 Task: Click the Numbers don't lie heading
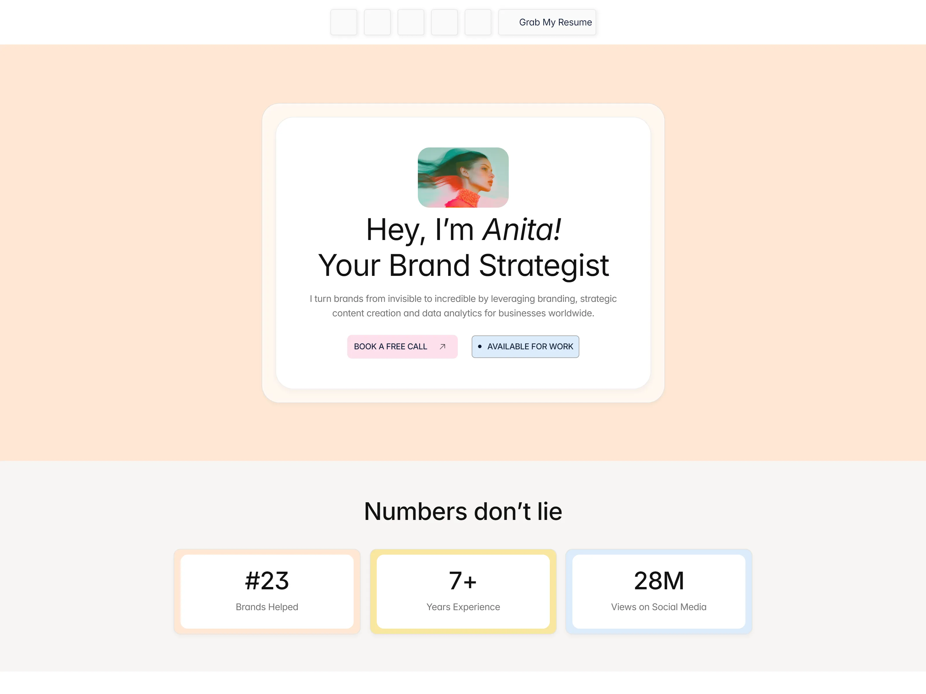pyautogui.click(x=463, y=511)
